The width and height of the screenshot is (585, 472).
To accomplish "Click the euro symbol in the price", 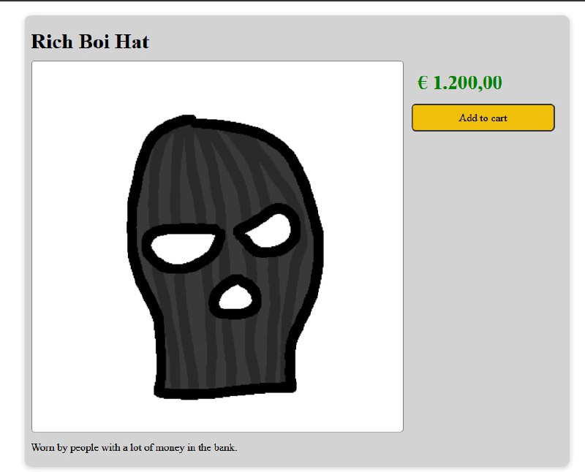I will pyautogui.click(x=423, y=83).
